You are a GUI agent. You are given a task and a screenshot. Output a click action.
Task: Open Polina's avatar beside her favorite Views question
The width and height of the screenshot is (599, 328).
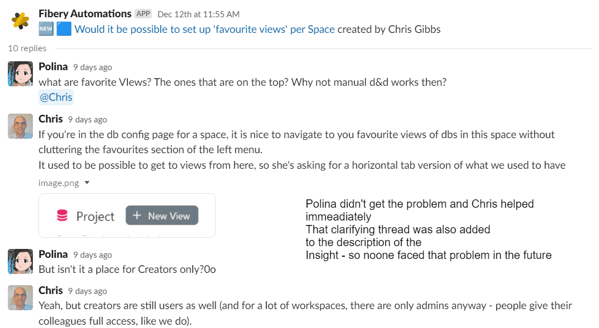point(21,74)
